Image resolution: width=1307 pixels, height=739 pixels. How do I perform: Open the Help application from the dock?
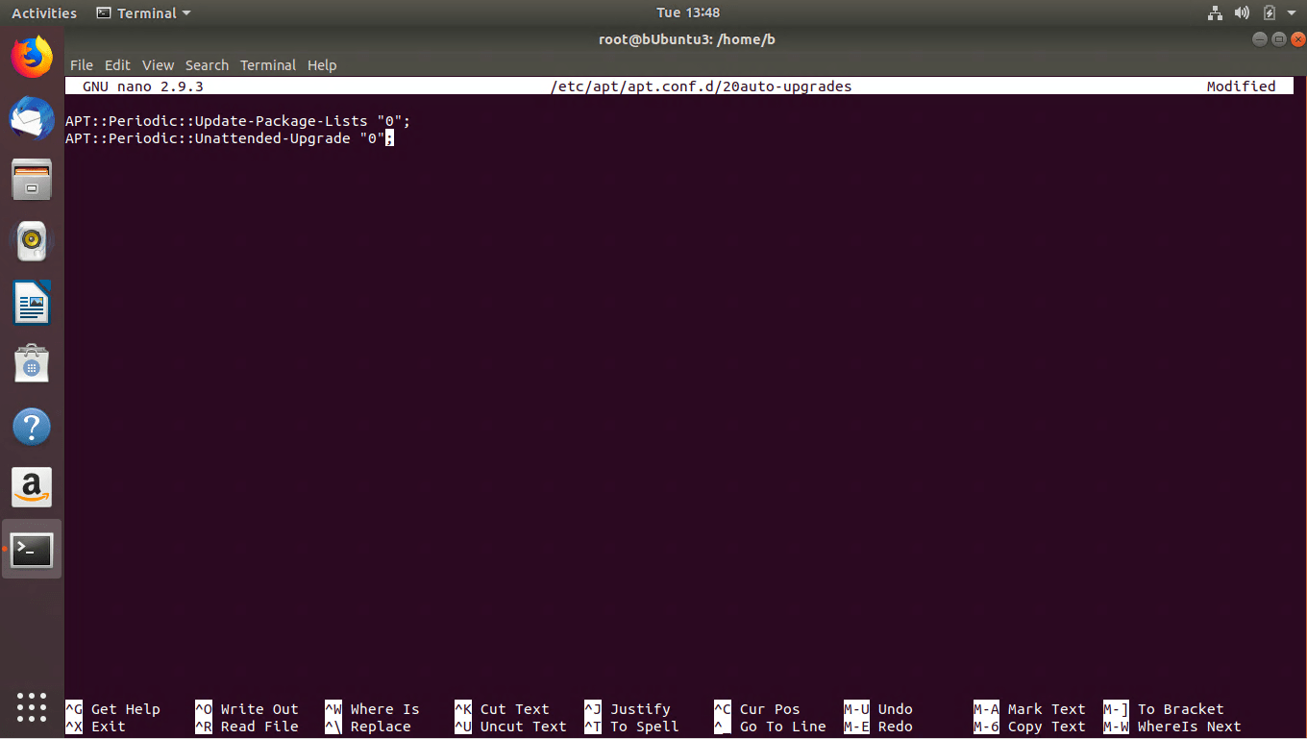[32, 426]
